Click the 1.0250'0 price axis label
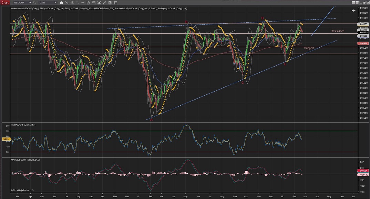The width and height of the screenshot is (370, 199). (364, 8)
